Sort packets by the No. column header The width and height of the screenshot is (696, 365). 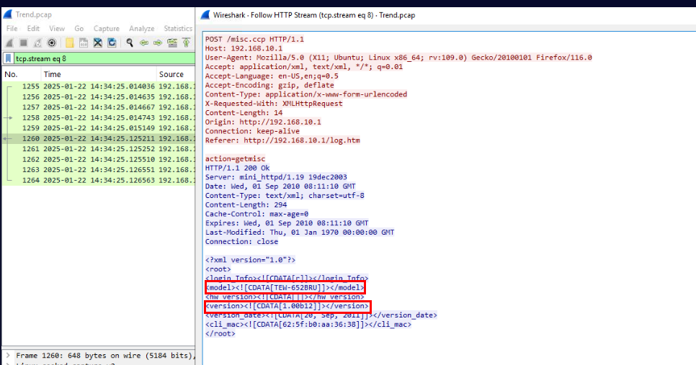click(22, 74)
